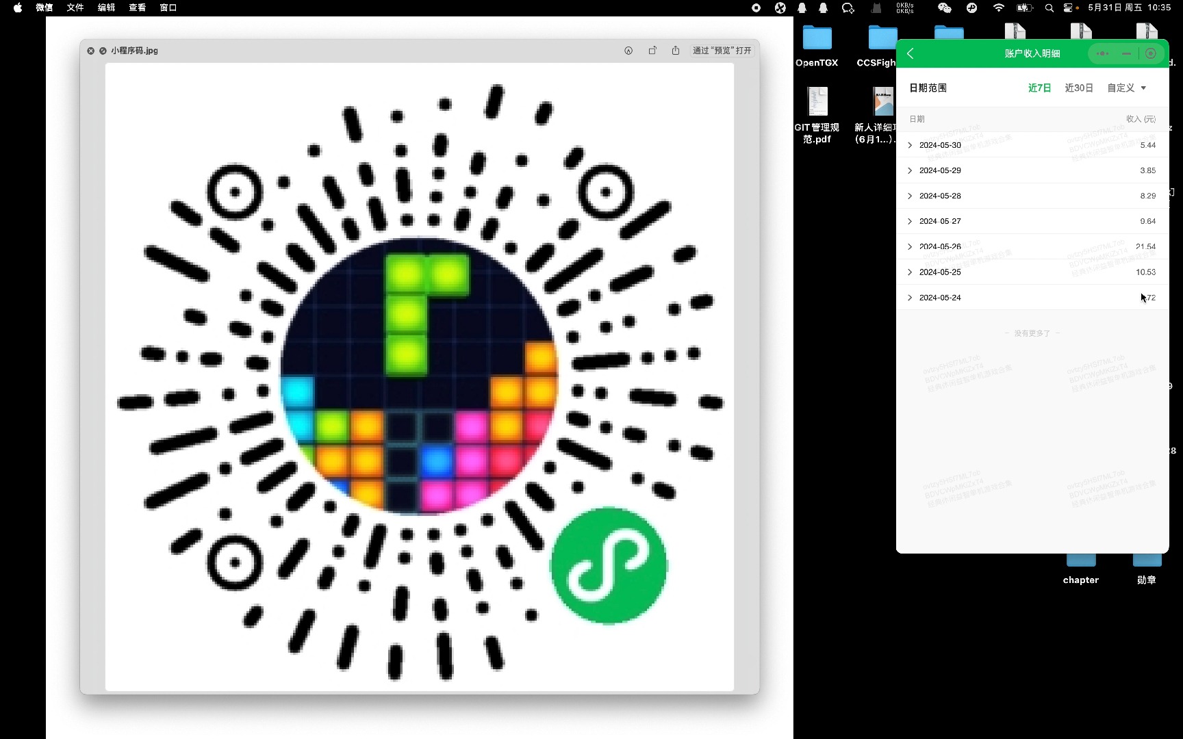The width and height of the screenshot is (1183, 739).
Task: Click the Markup icon in Quick Look
Action: [628, 51]
